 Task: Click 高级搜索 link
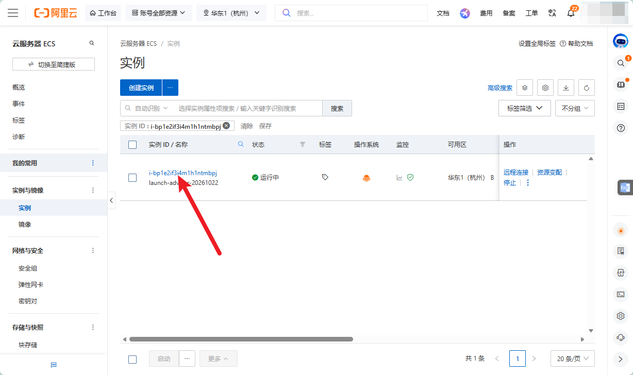(500, 88)
